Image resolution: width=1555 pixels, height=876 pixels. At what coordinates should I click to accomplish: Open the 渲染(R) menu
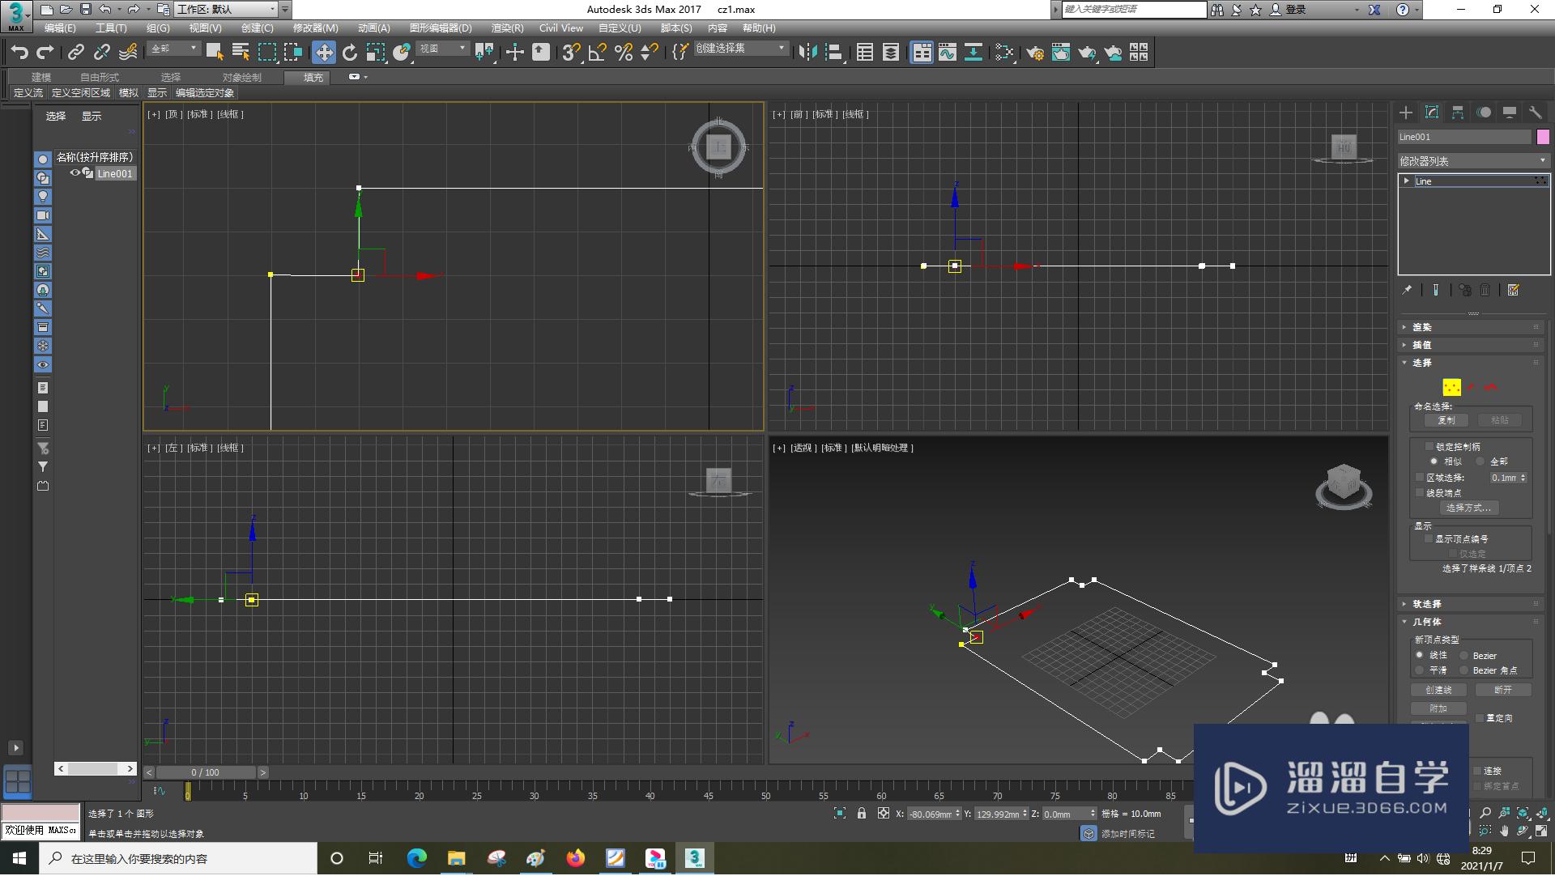507,28
